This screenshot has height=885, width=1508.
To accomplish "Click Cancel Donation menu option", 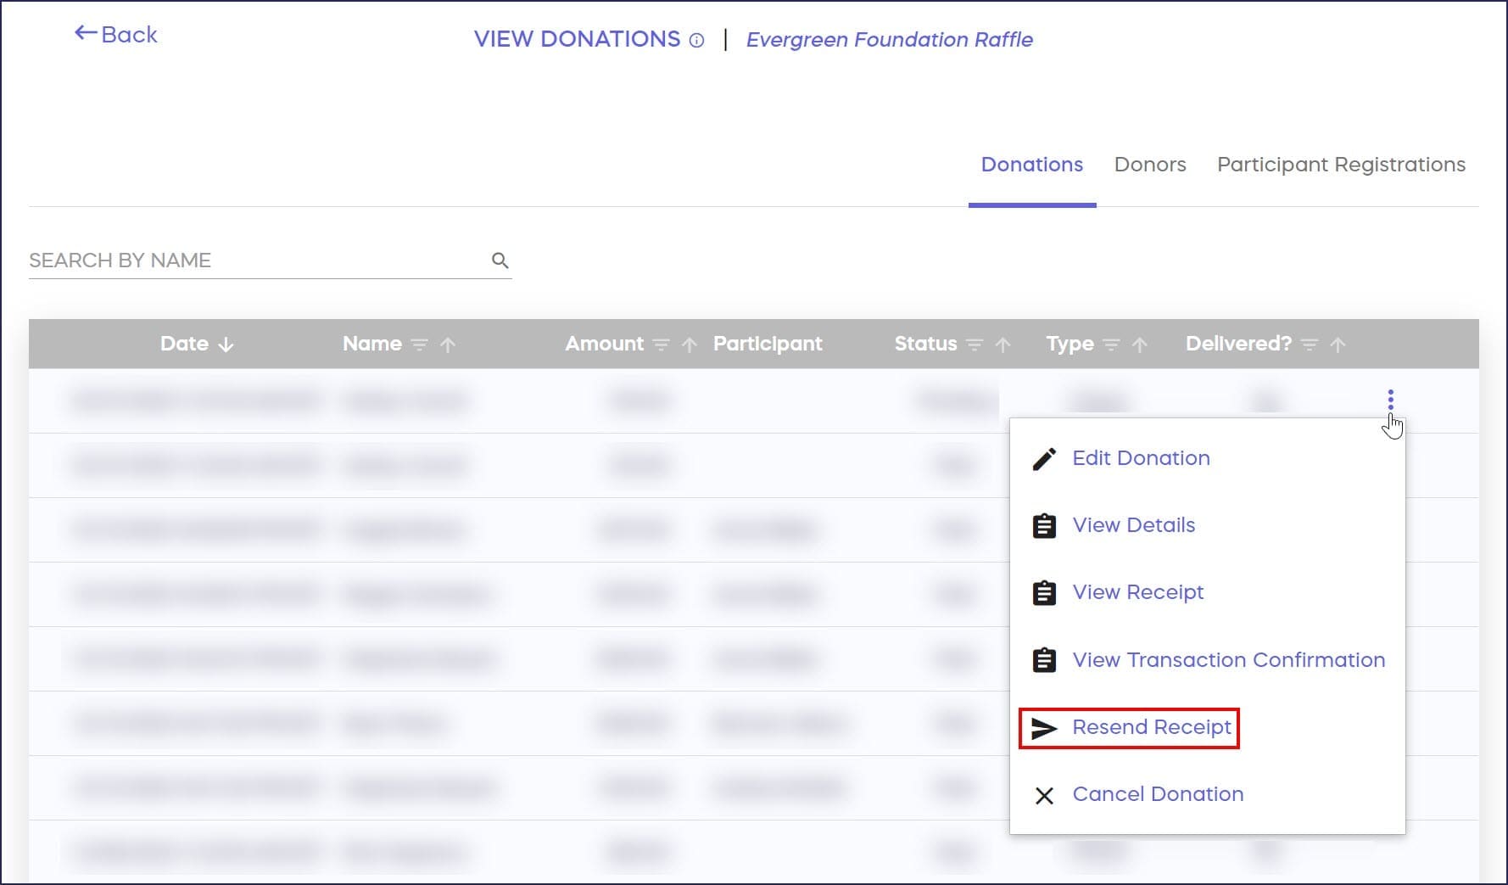I will pos(1157,794).
